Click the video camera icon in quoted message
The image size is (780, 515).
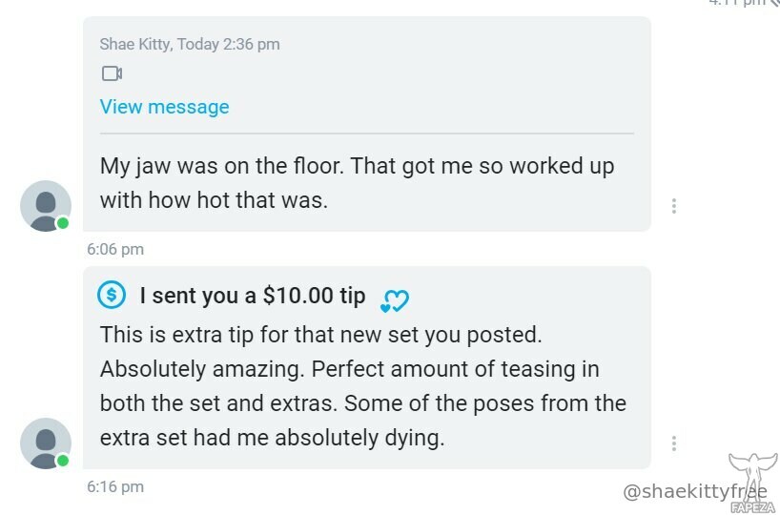coord(112,73)
